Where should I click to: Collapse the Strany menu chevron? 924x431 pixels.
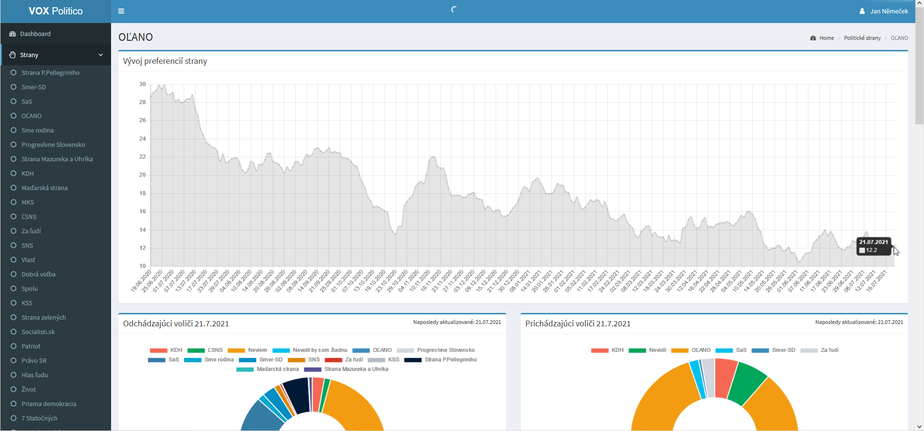(100, 55)
